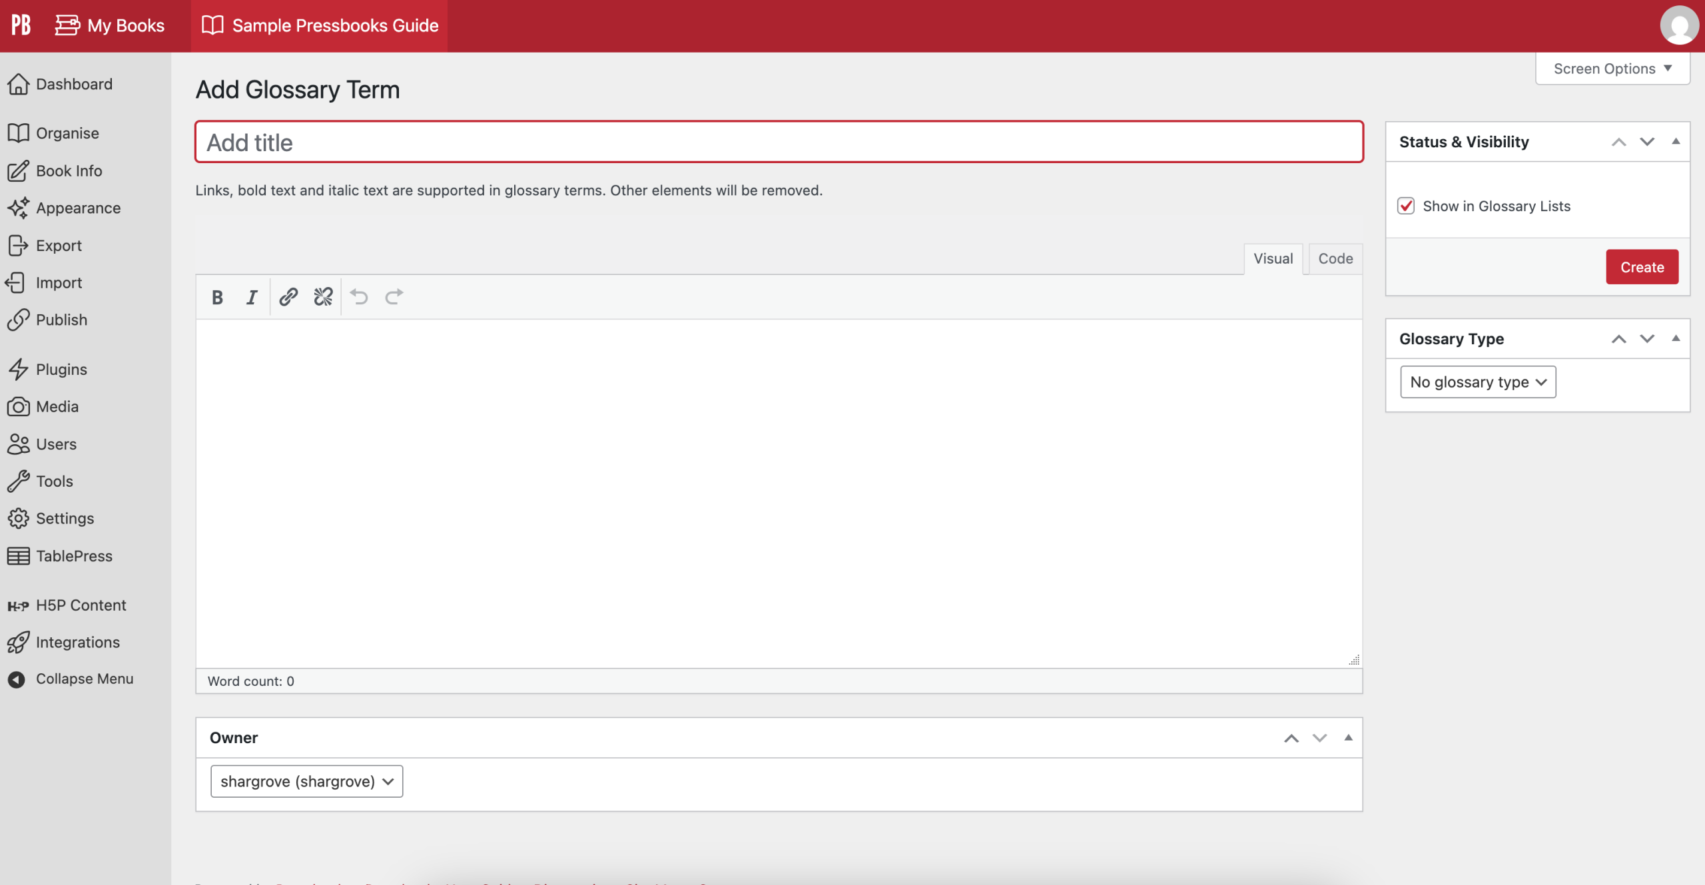Click into the Add title field
The image size is (1705, 885).
[x=778, y=143]
